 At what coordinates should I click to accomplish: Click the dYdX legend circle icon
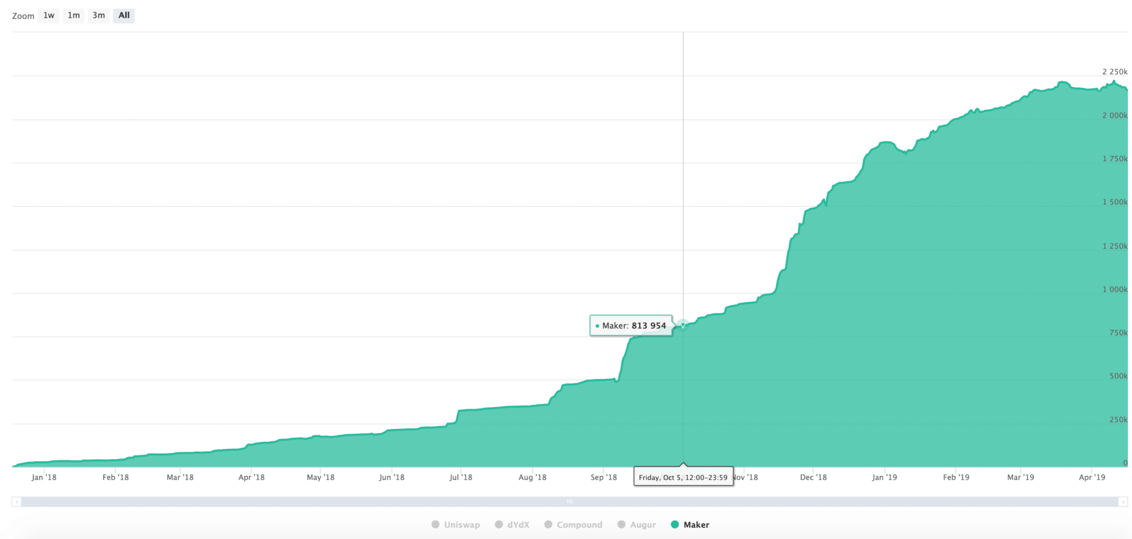[x=500, y=524]
